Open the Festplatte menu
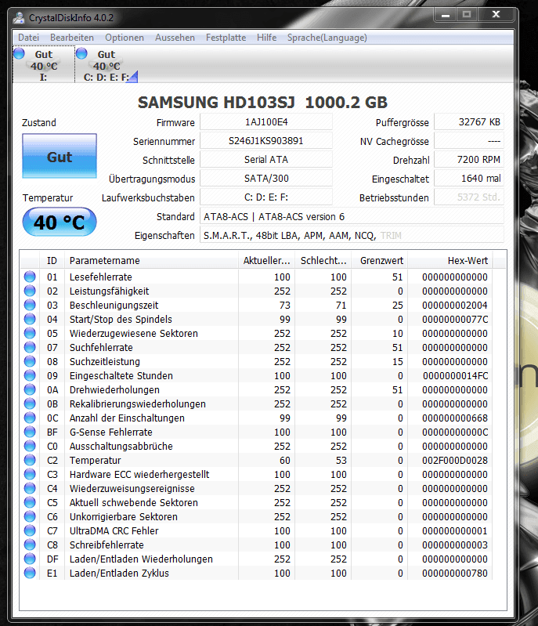The height and width of the screenshot is (626, 538). point(226,38)
